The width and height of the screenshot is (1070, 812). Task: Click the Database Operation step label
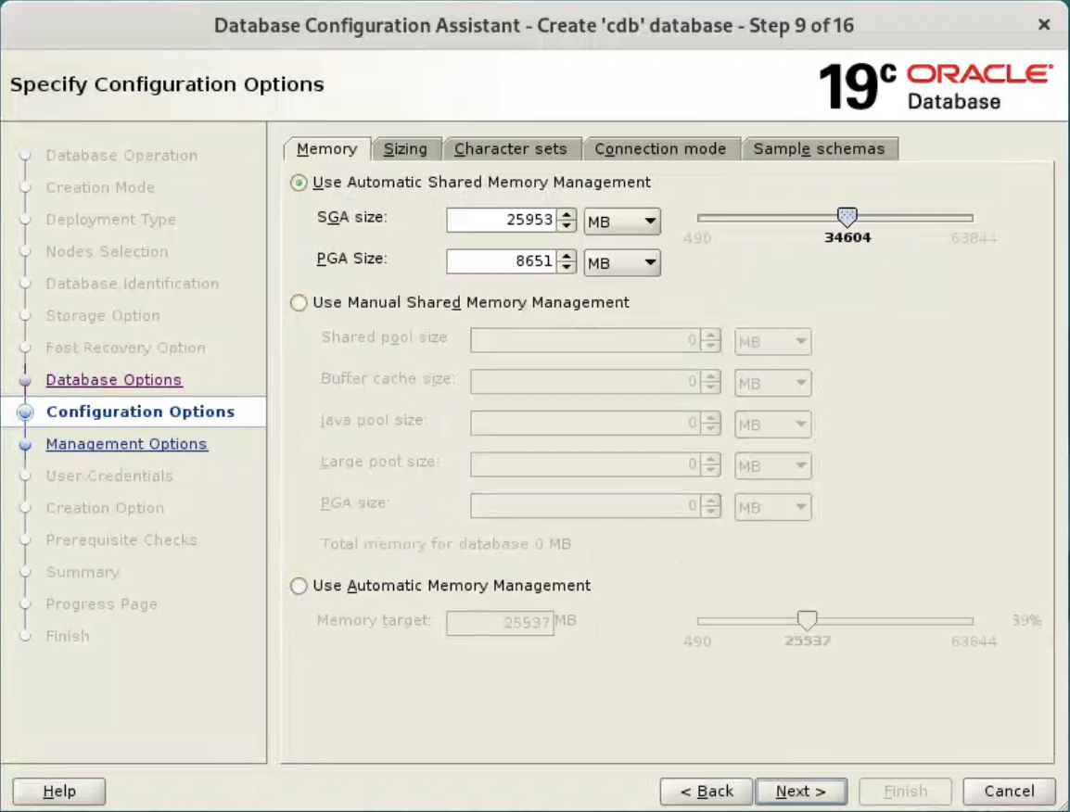click(x=121, y=156)
